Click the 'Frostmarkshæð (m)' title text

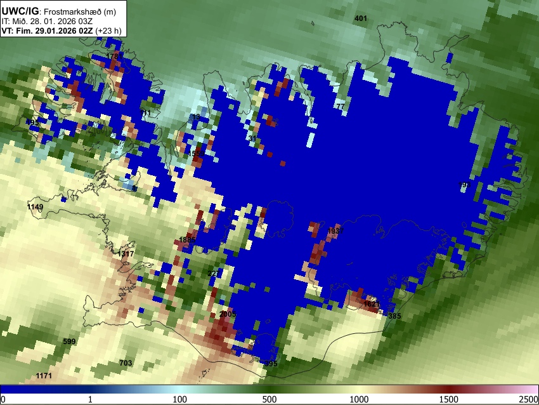tap(80, 11)
